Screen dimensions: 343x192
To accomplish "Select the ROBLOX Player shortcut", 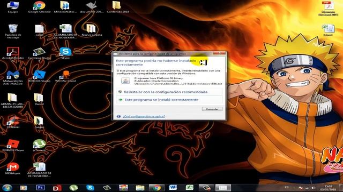I will coord(13,146).
